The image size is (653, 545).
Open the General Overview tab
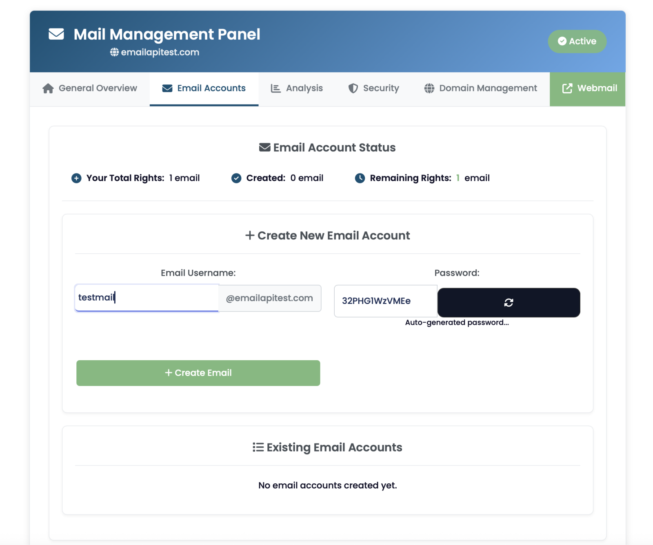[x=90, y=89]
